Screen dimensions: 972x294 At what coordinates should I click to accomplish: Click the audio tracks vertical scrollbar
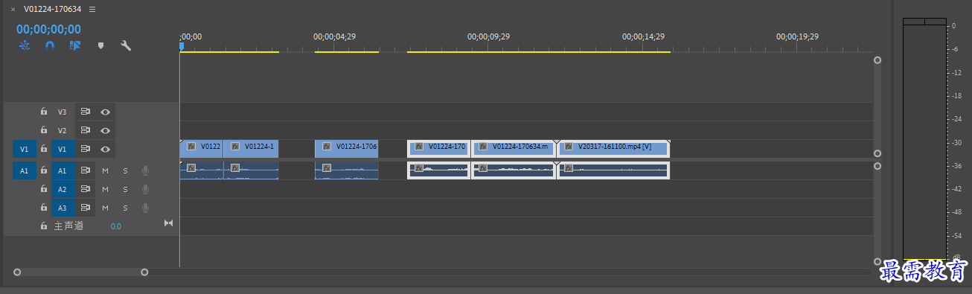877,214
